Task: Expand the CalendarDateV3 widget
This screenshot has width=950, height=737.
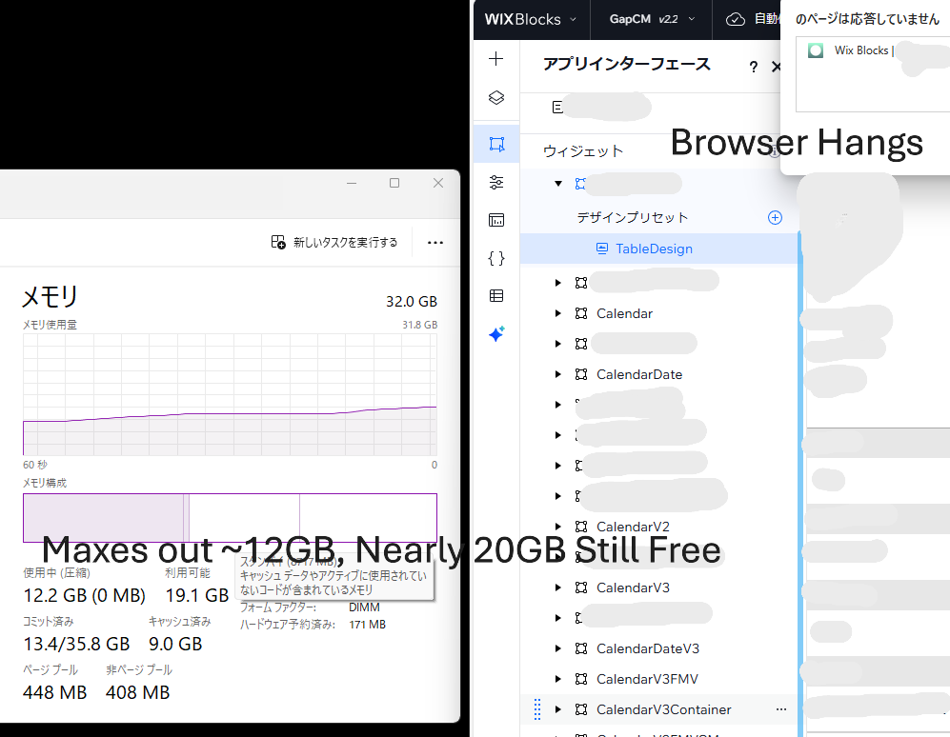Action: pyautogui.click(x=558, y=648)
